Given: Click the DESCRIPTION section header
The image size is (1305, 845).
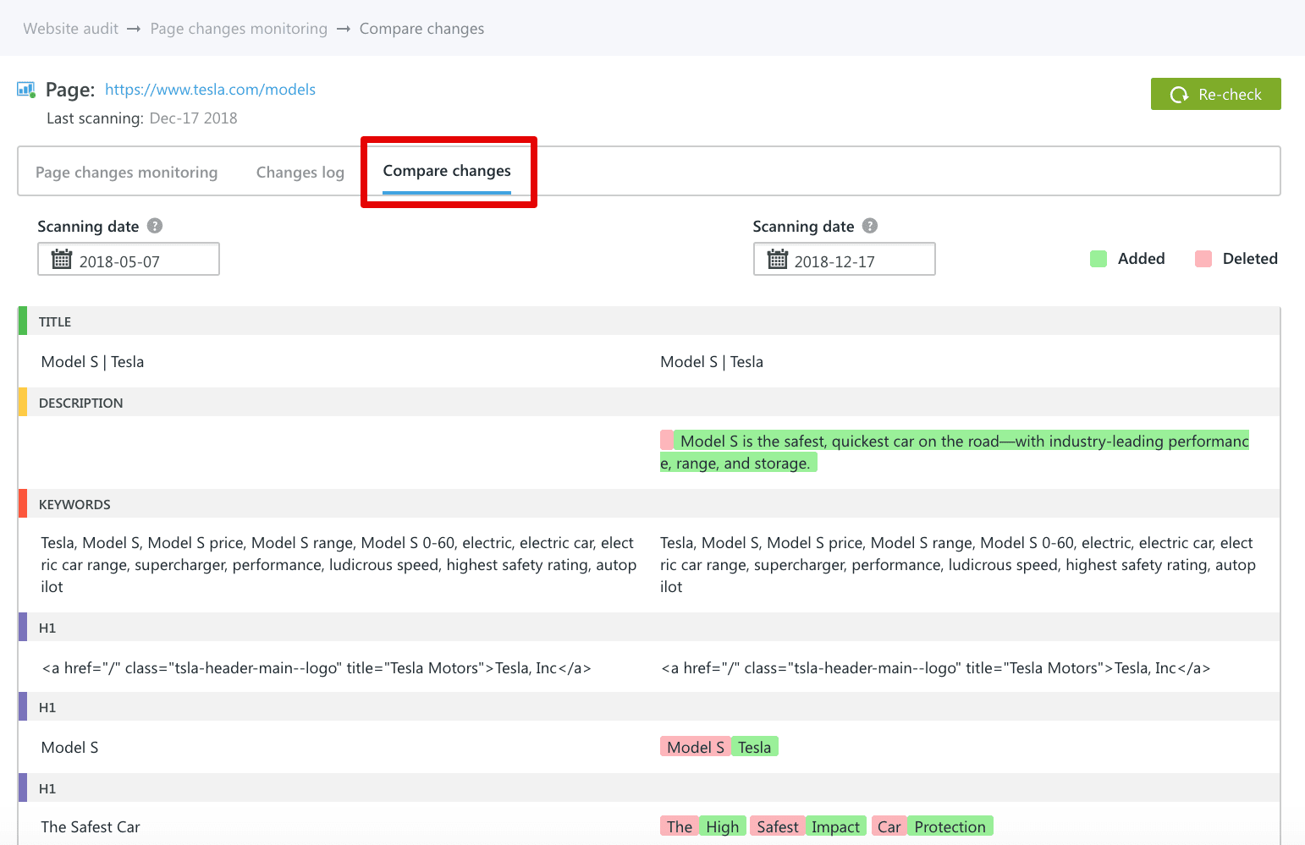Looking at the screenshot, I should pyautogui.click(x=649, y=403).
